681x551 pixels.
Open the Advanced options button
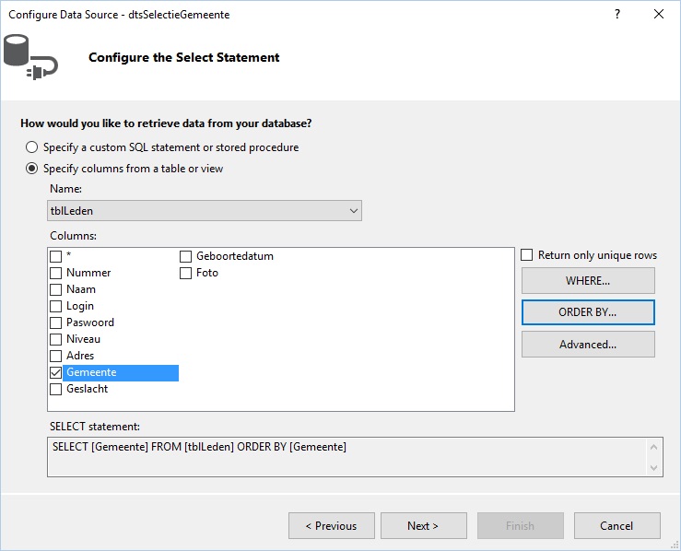(588, 345)
